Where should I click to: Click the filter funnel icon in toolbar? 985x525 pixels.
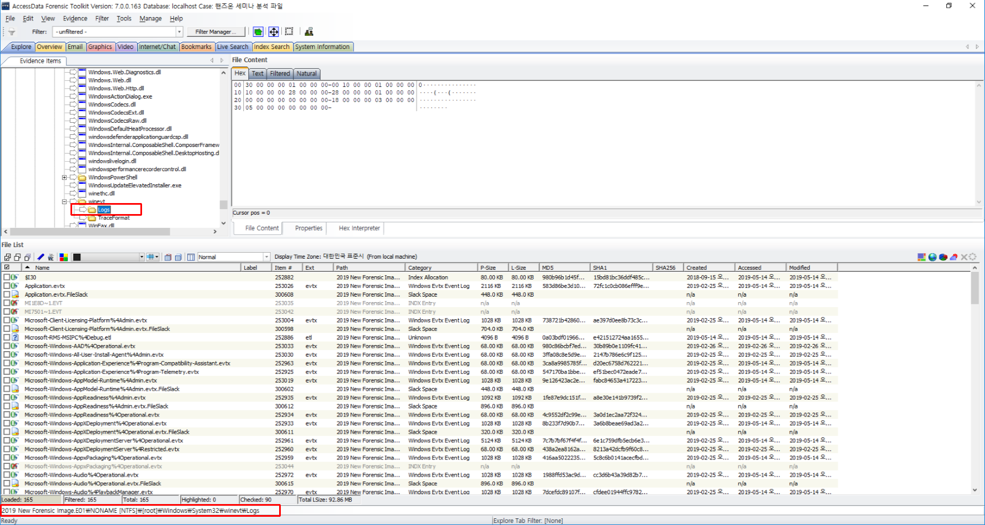11,32
